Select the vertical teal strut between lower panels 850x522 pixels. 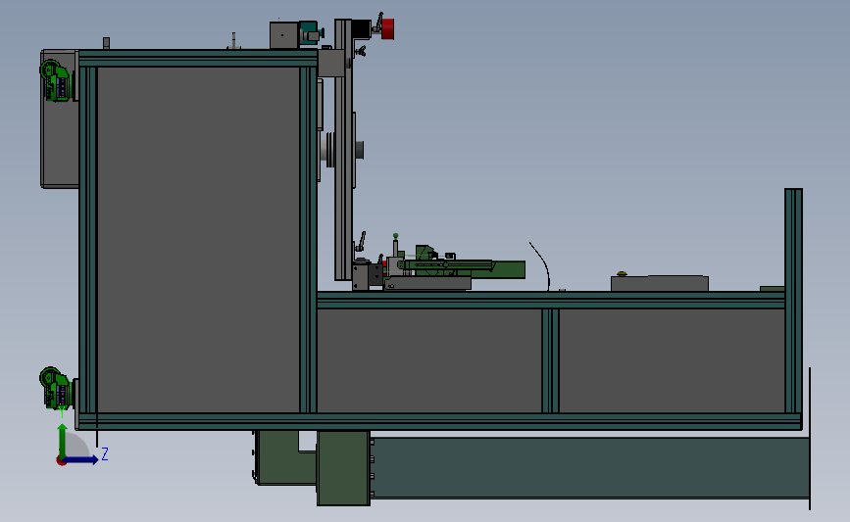click(x=550, y=360)
